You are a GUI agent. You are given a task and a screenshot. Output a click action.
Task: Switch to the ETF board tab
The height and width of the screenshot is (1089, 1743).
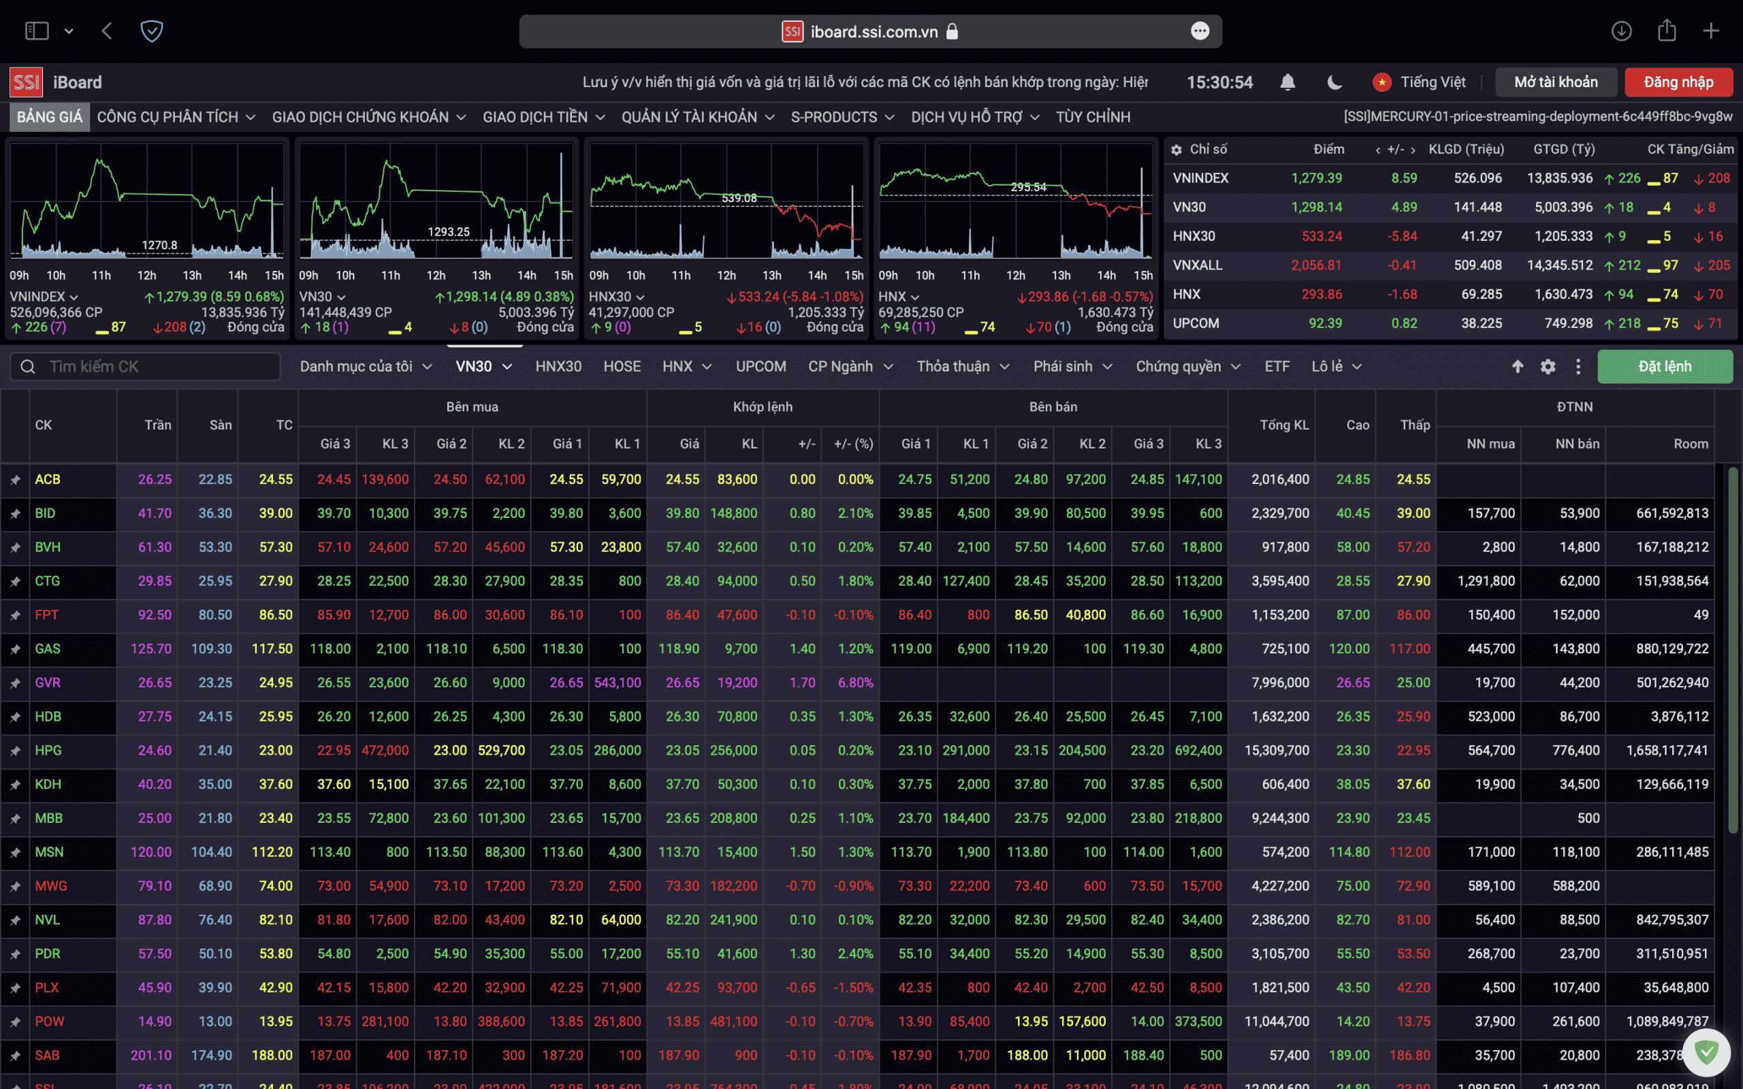point(1277,367)
